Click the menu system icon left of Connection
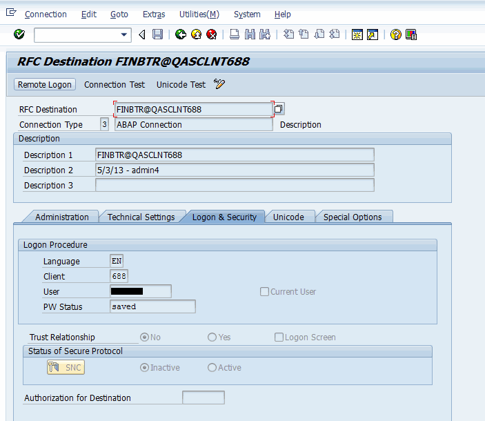 pyautogui.click(x=11, y=12)
